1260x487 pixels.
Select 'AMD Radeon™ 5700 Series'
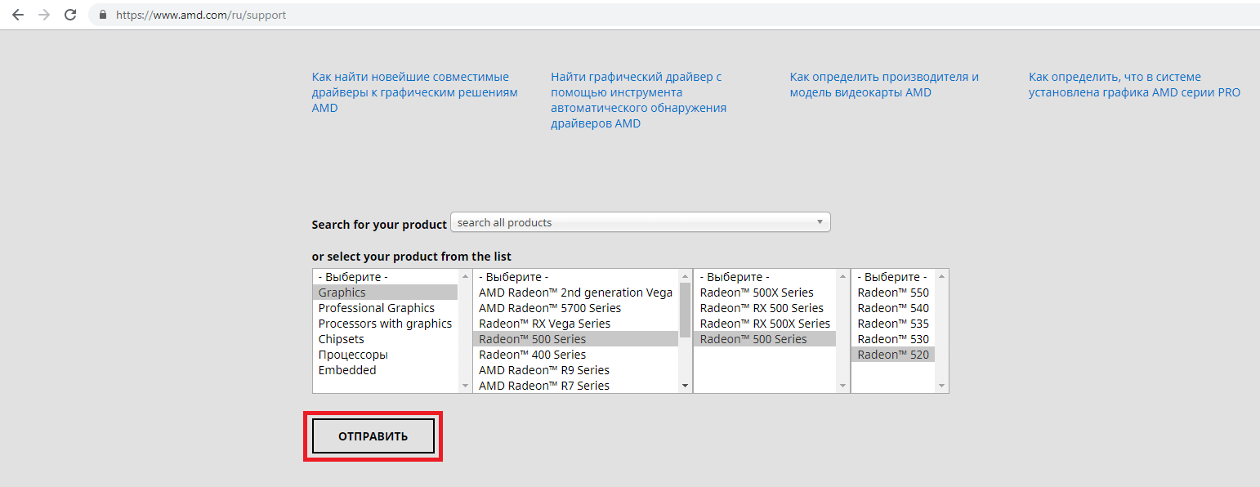576,308
